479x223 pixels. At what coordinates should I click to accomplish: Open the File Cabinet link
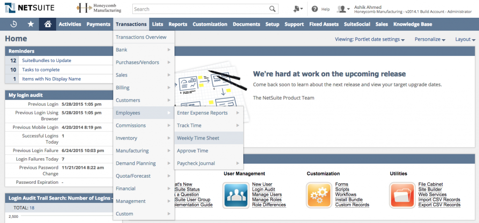[x=430, y=184]
